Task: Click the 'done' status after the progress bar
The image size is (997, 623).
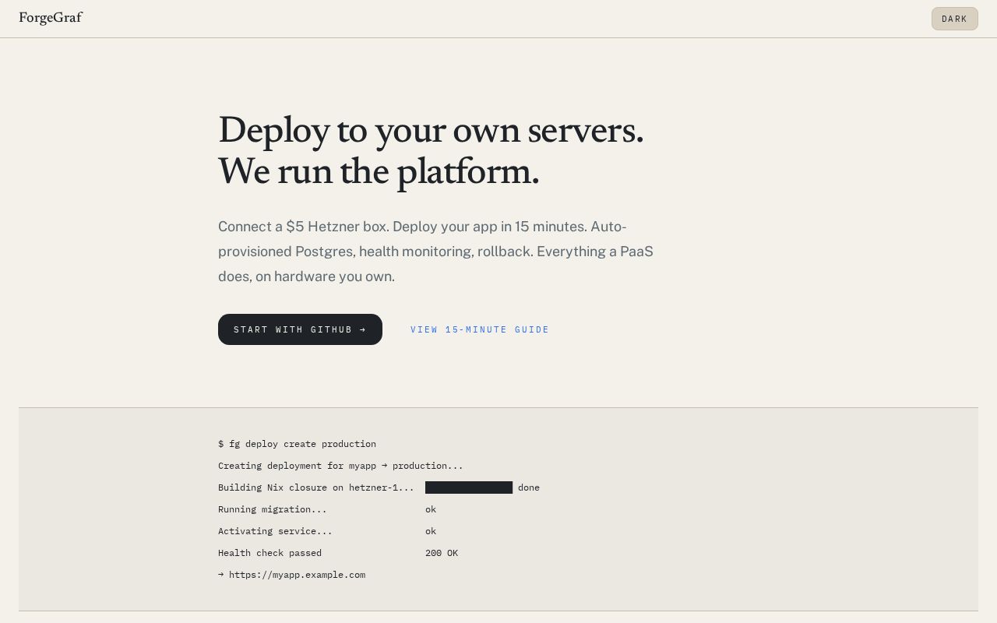Action: click(x=529, y=487)
